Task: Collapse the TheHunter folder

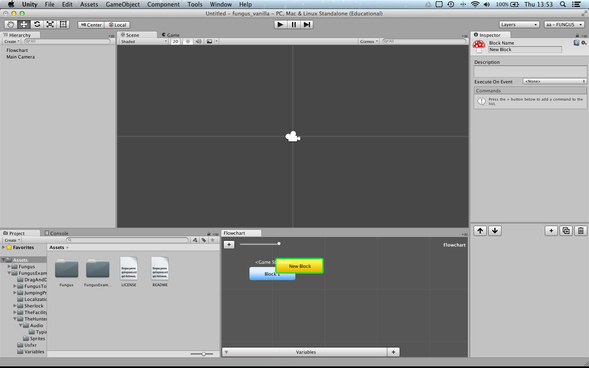Action: [x=15, y=319]
